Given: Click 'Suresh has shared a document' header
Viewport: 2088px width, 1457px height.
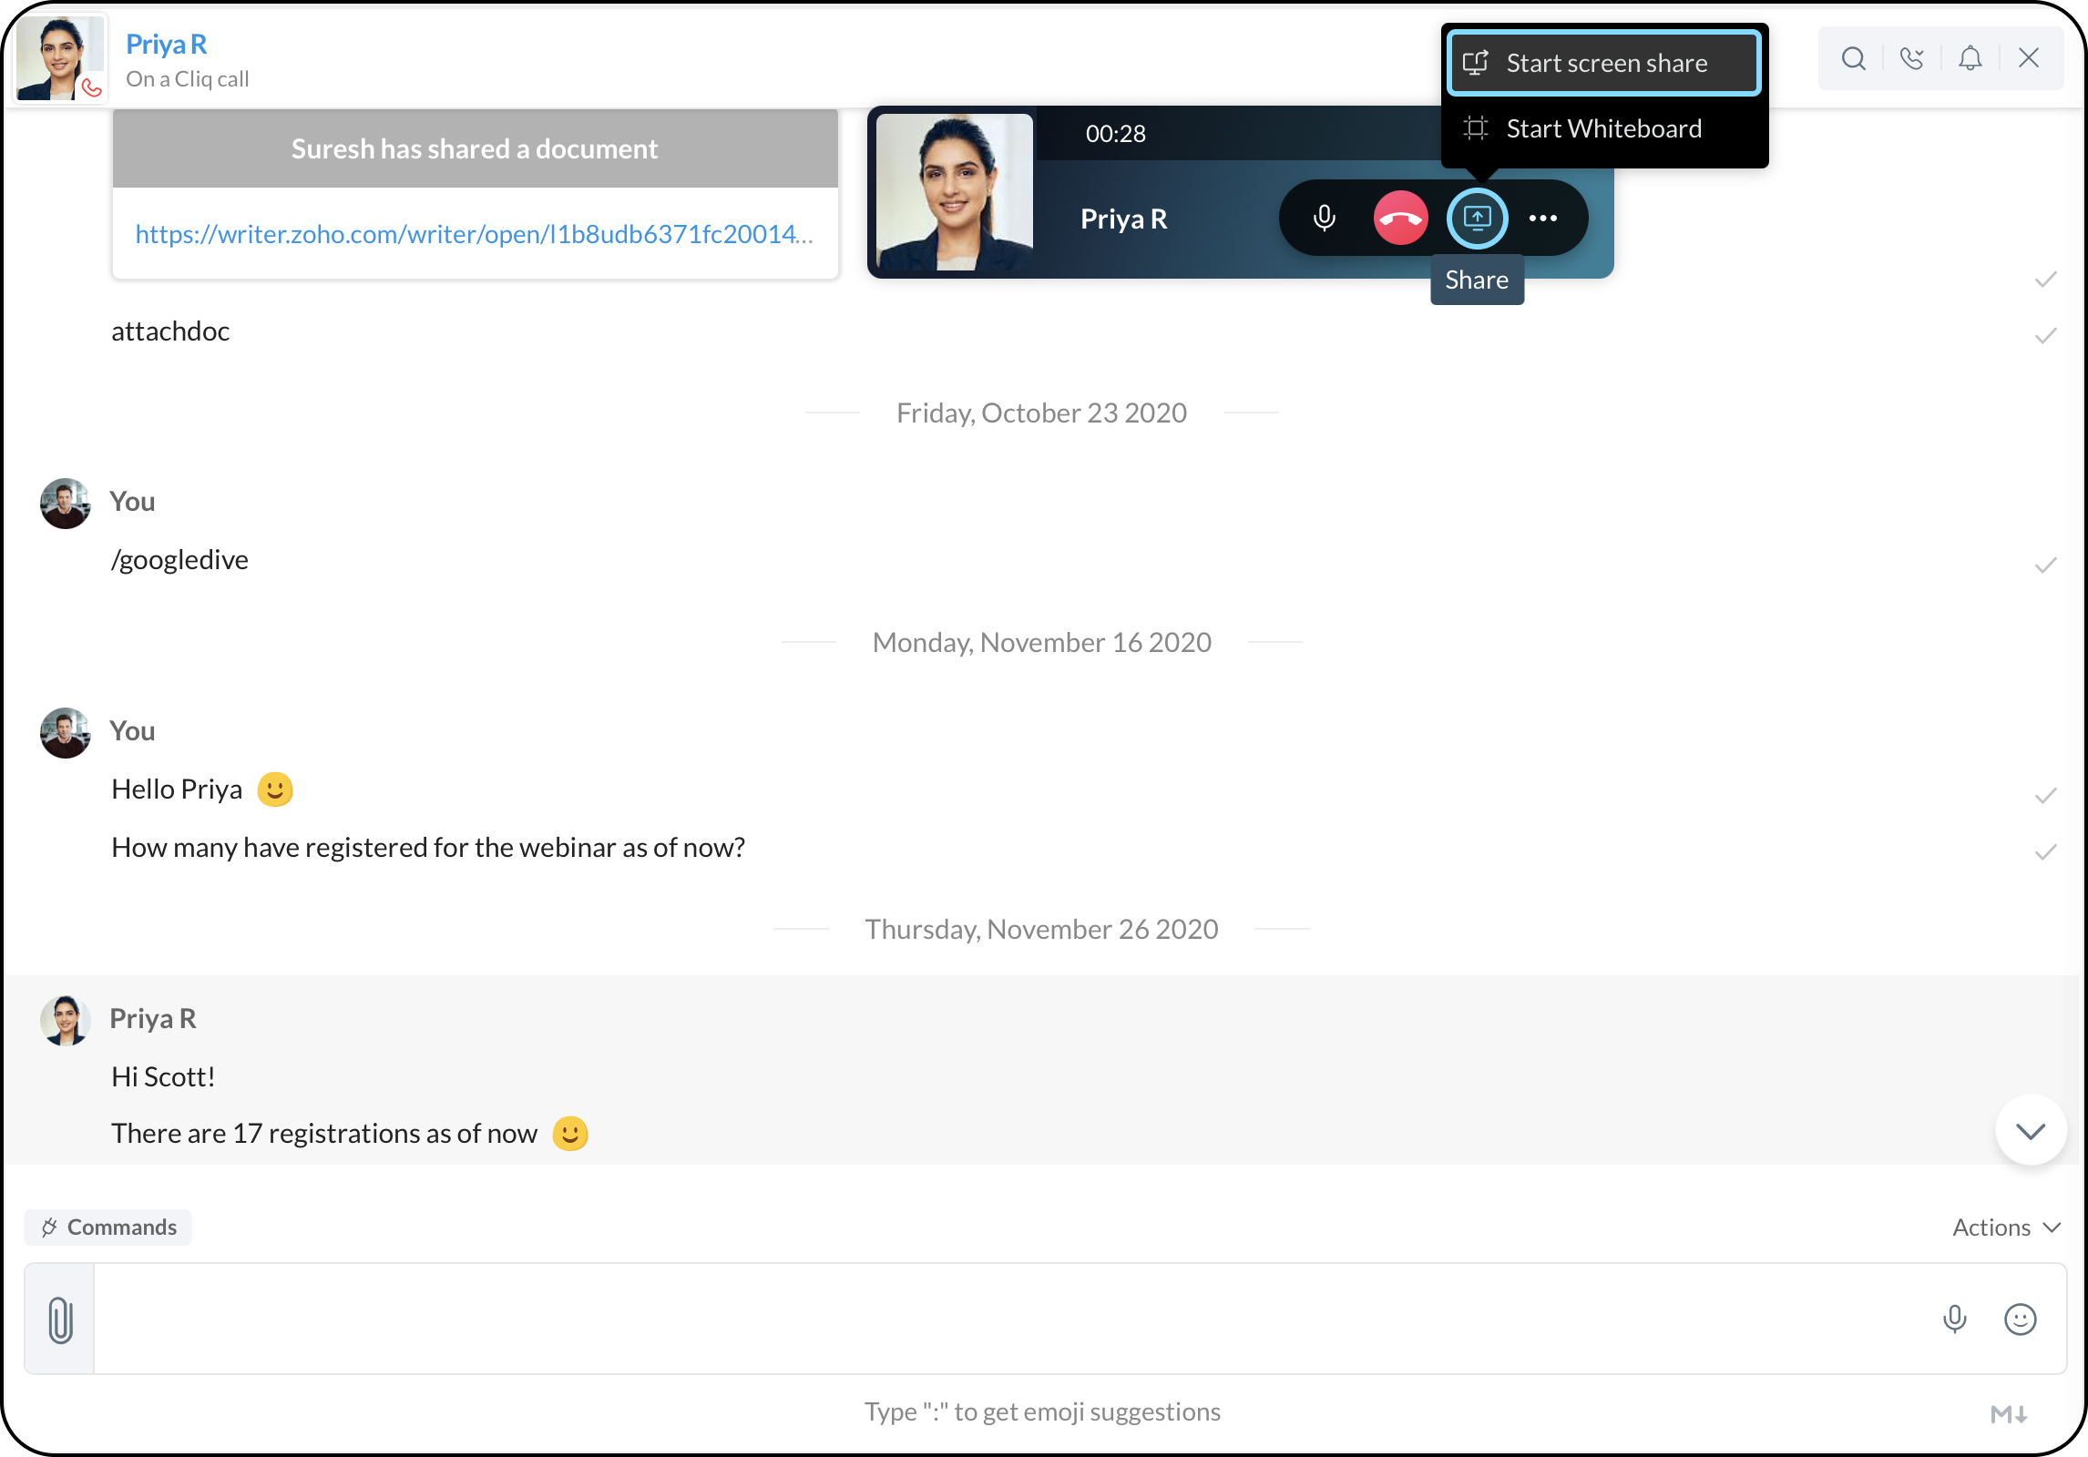Looking at the screenshot, I should pyautogui.click(x=475, y=148).
